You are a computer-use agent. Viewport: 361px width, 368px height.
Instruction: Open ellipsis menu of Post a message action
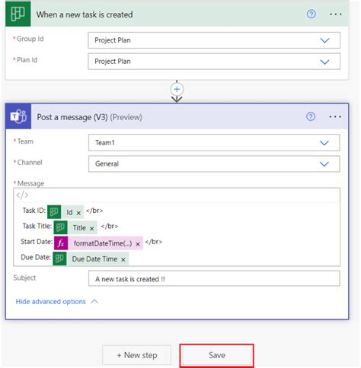click(x=335, y=117)
